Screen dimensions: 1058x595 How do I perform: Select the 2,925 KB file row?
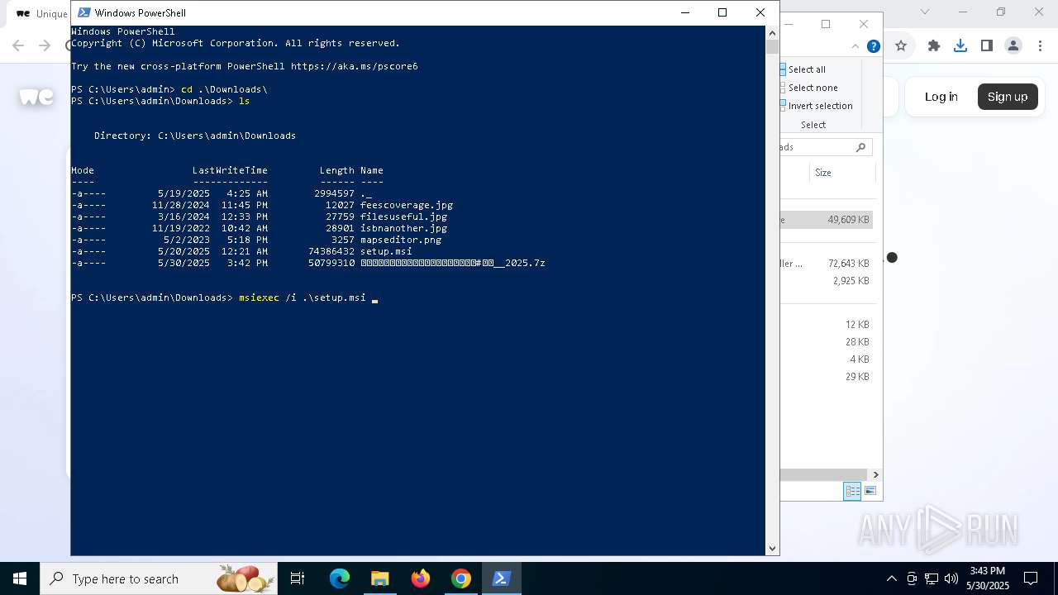pos(827,281)
